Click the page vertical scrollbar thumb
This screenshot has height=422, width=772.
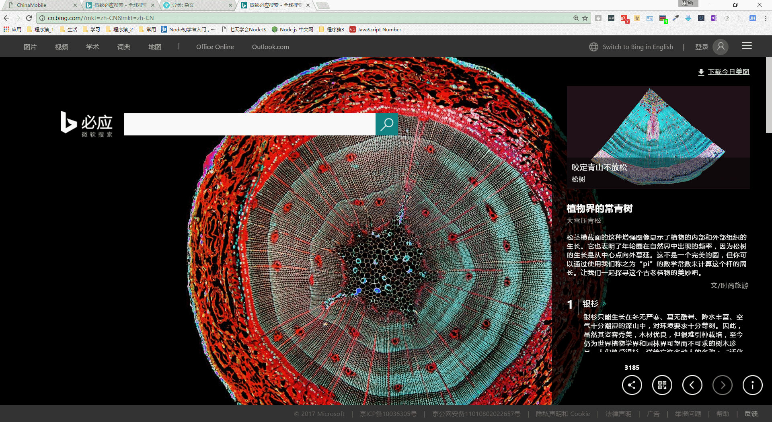point(769,95)
